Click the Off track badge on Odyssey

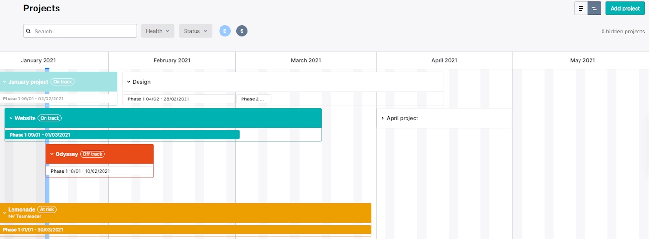93,154
